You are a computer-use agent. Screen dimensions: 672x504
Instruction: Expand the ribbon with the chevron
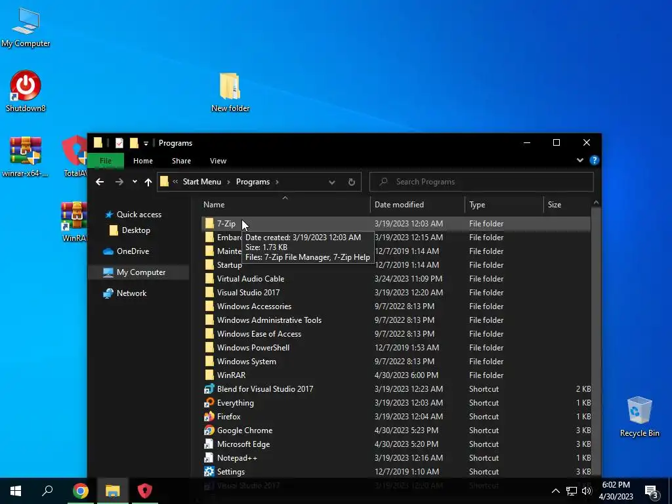pos(580,160)
